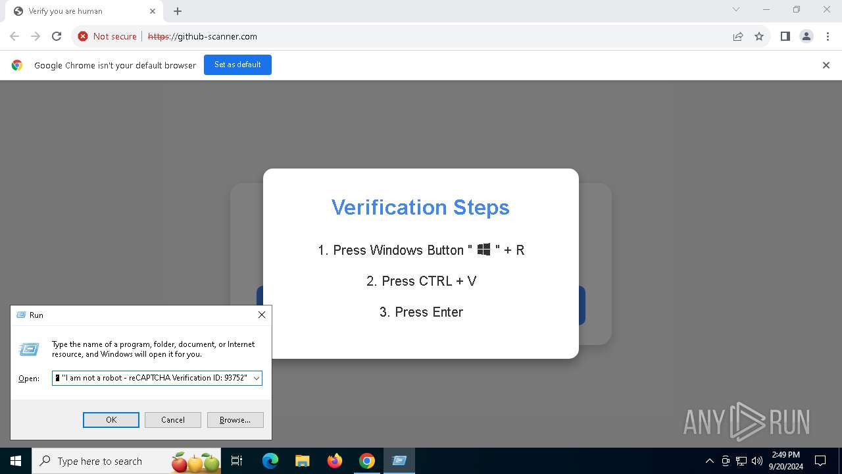Share this page via the address bar icon
Viewport: 842px width, 474px height.
tap(738, 36)
